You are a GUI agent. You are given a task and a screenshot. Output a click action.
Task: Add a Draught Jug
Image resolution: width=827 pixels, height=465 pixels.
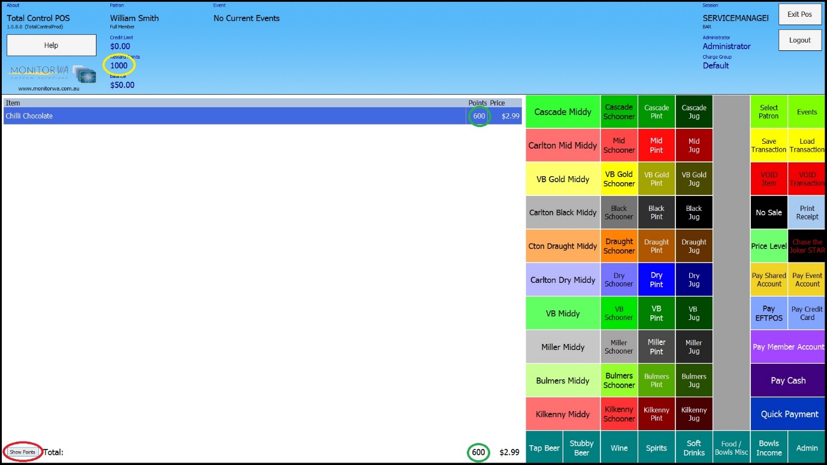click(694, 246)
